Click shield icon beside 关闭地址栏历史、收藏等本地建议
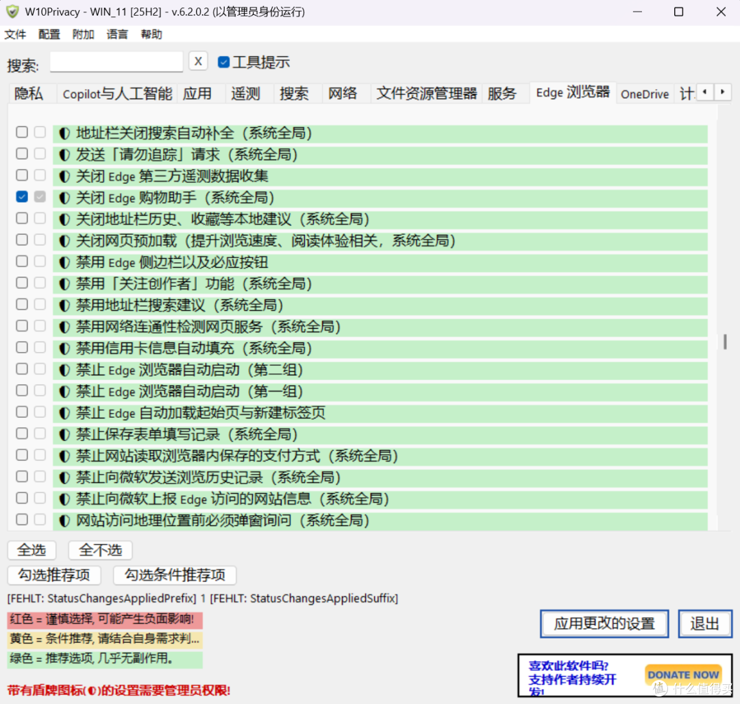The width and height of the screenshot is (740, 704). coord(64,220)
